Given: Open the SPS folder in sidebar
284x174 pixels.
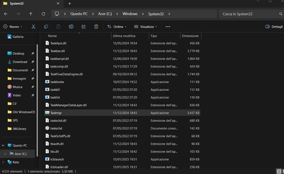Looking at the screenshot, I should click(13, 120).
